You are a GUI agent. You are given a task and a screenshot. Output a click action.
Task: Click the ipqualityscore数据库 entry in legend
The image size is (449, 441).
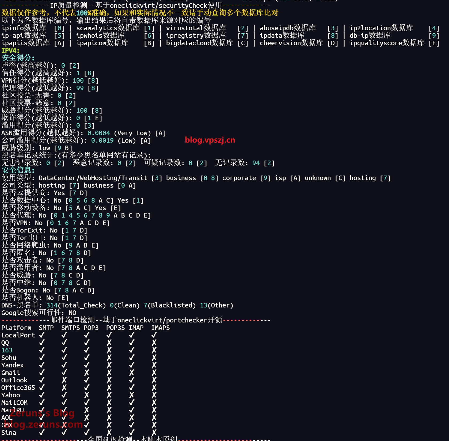[x=387, y=43]
